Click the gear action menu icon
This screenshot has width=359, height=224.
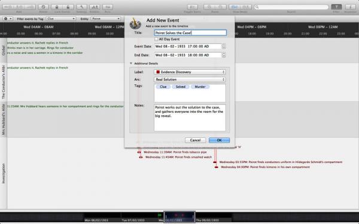8,19
